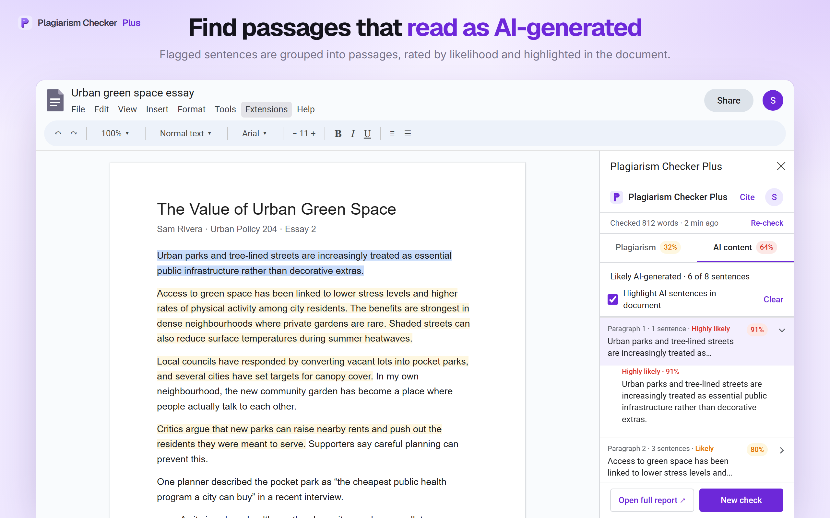
Task: Open the Help menu
Action: pos(306,109)
